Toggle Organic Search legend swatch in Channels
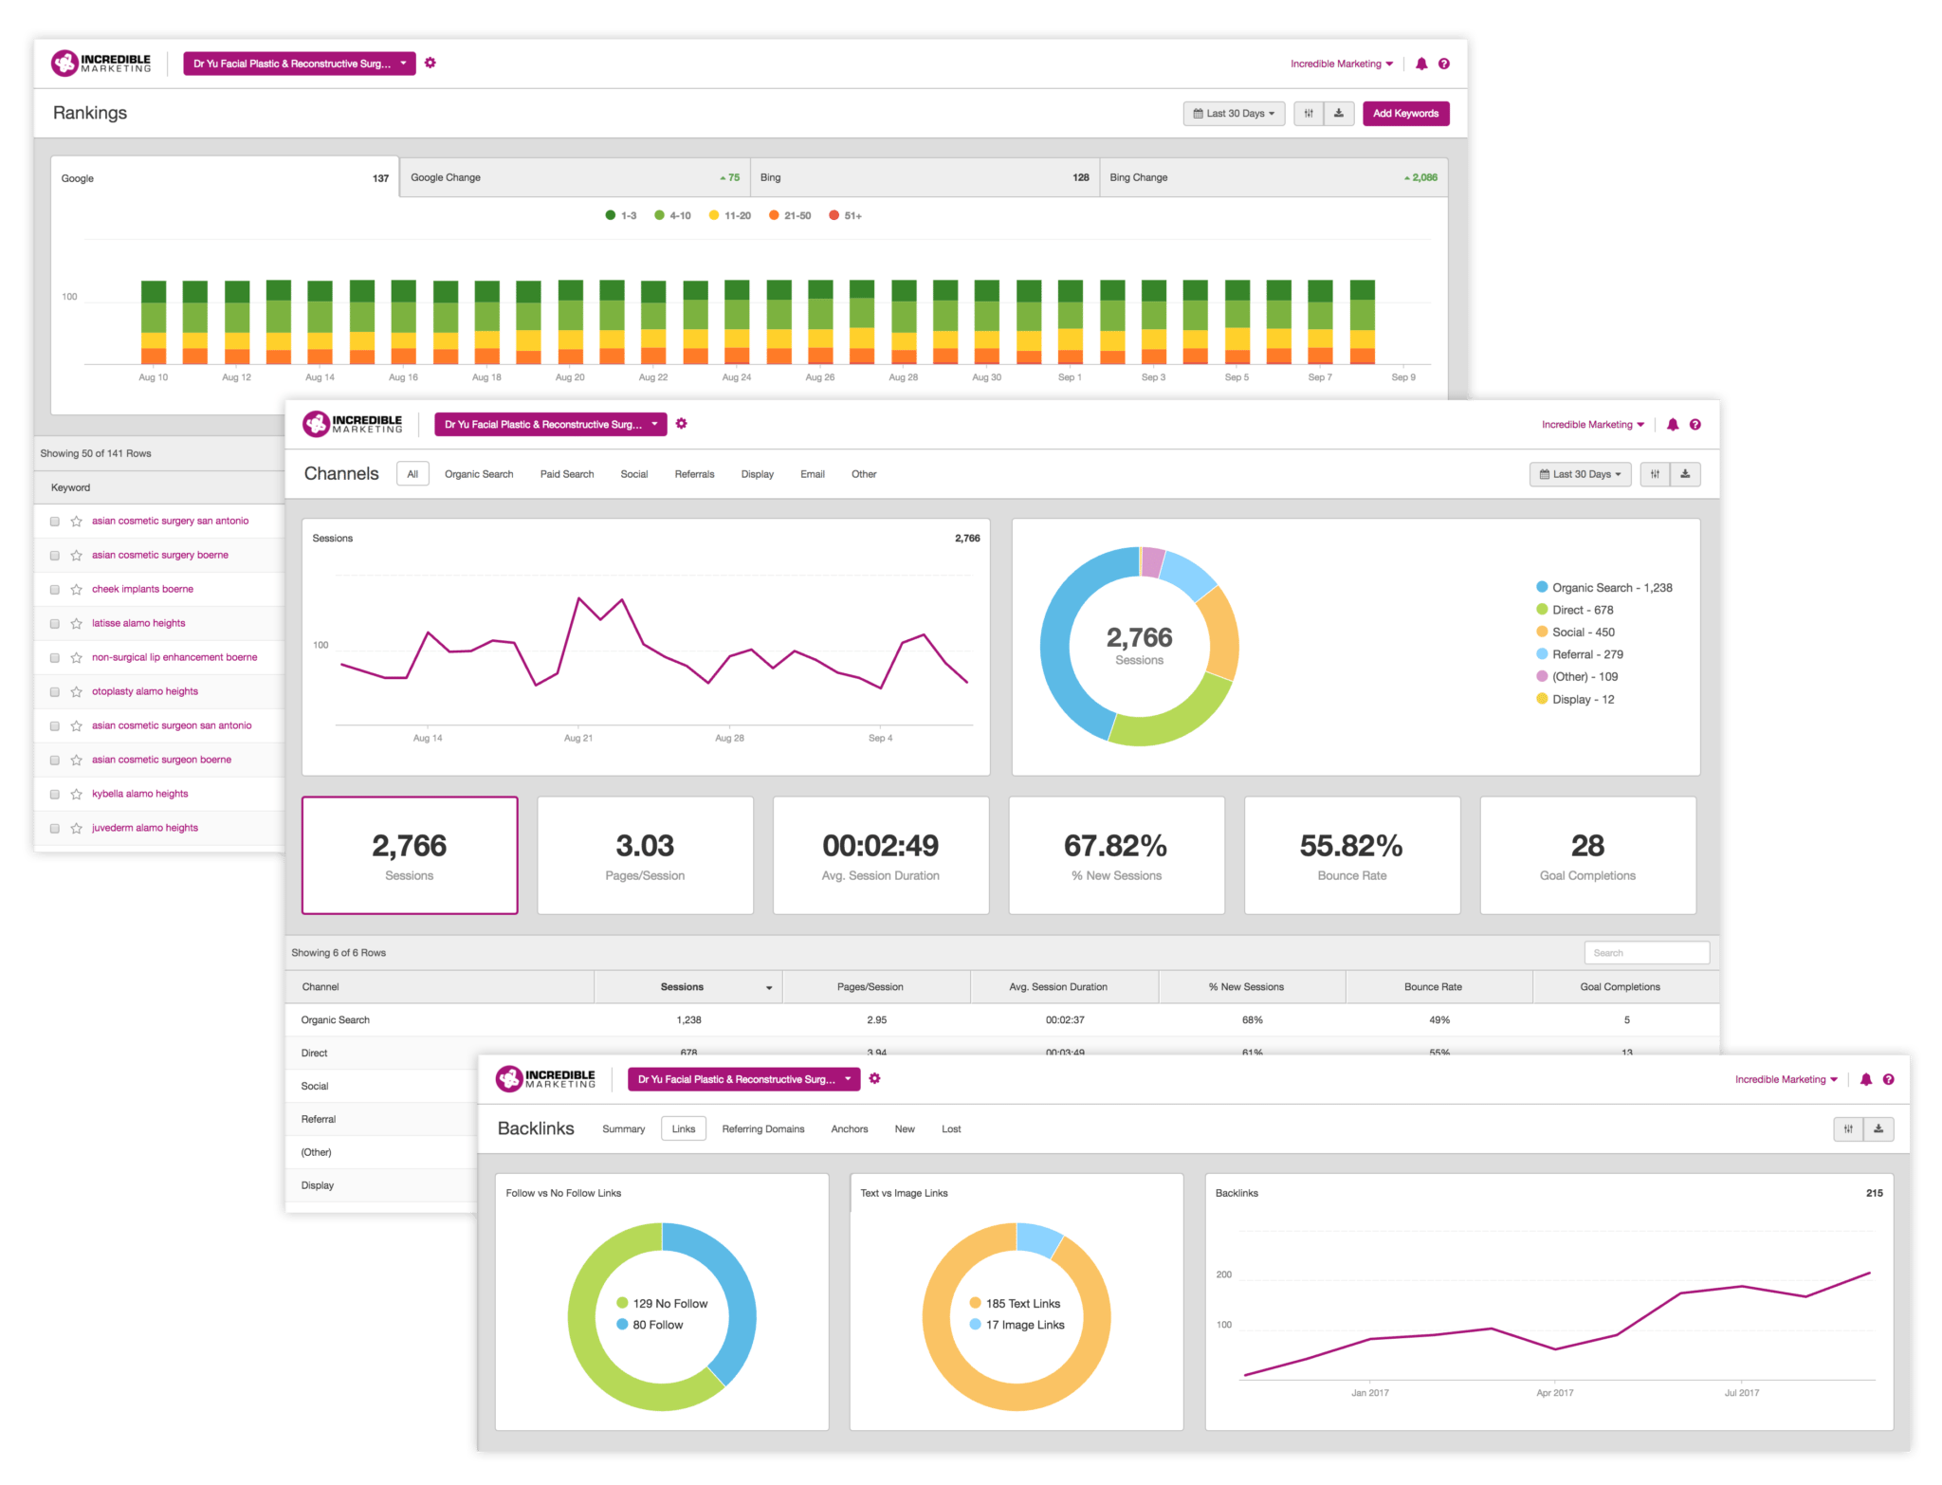Viewport: 1942px width, 1485px height. [1542, 587]
